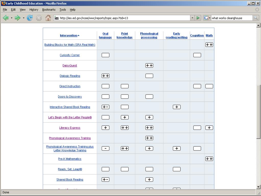This screenshot has width=261, height=196.
Task: Open the History menu
Action: [34, 10]
